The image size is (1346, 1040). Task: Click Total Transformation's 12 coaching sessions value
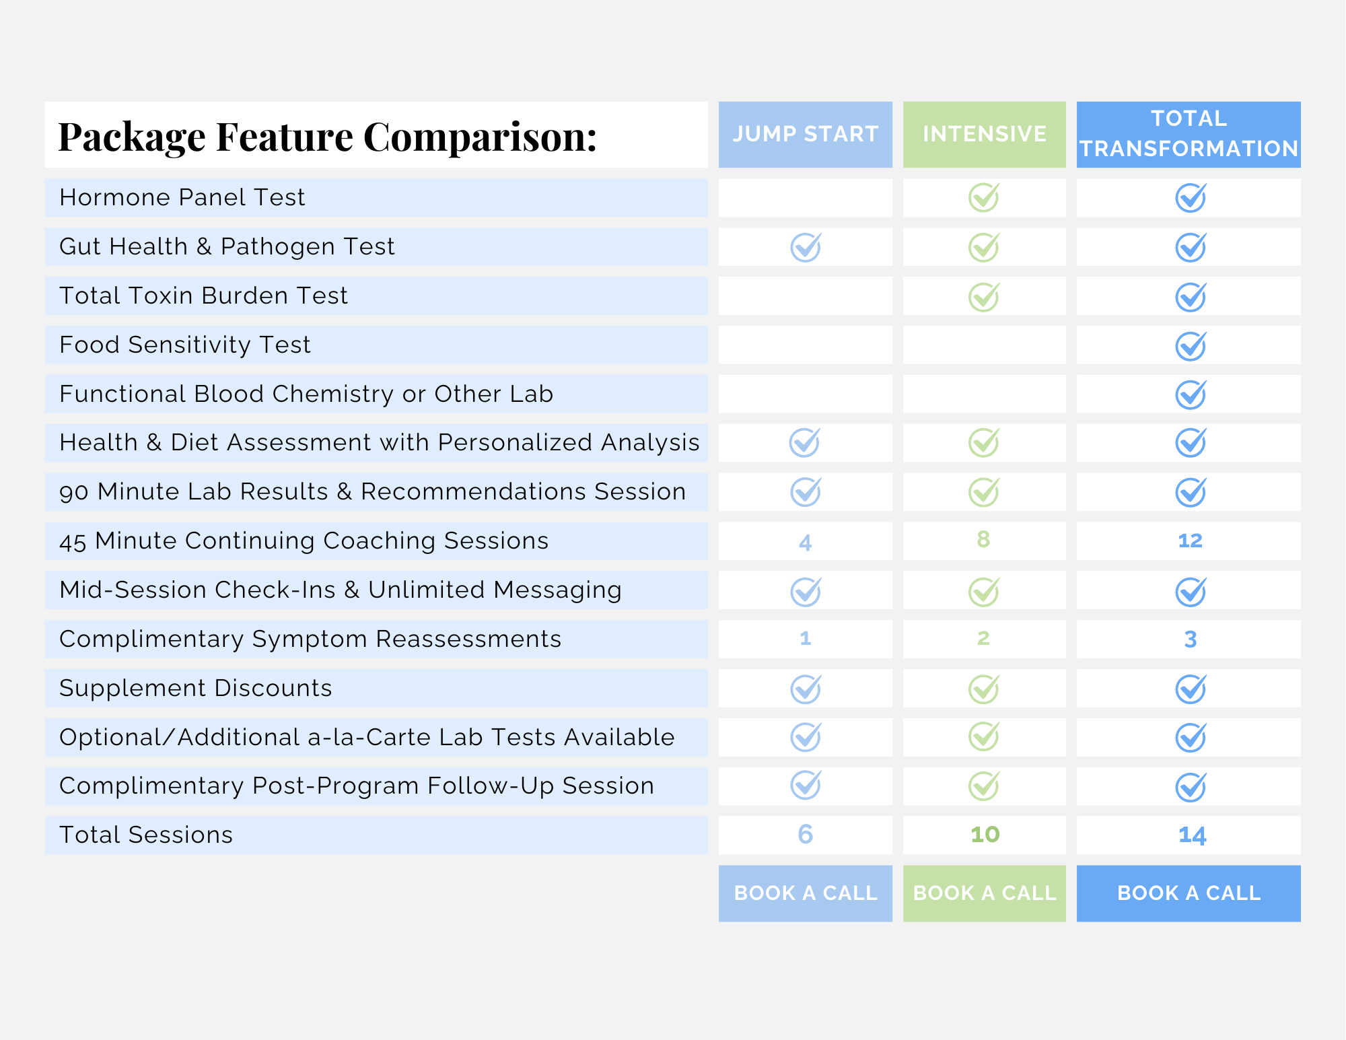click(x=1190, y=541)
